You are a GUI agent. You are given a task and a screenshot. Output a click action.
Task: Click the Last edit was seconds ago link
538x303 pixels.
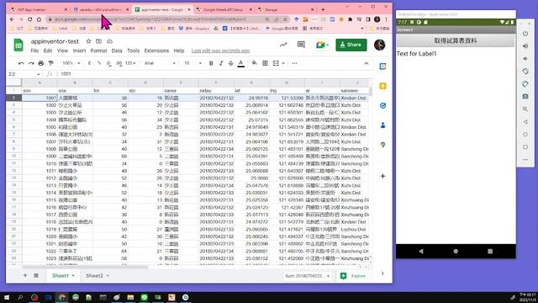pyautogui.click(x=220, y=50)
